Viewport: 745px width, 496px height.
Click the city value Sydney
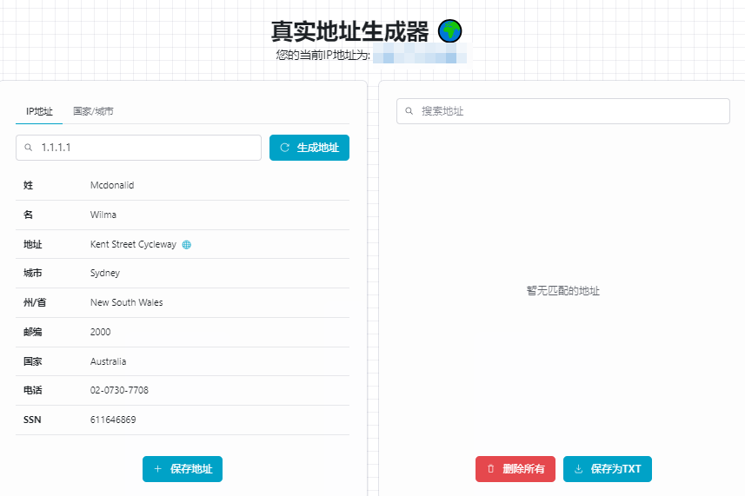105,273
